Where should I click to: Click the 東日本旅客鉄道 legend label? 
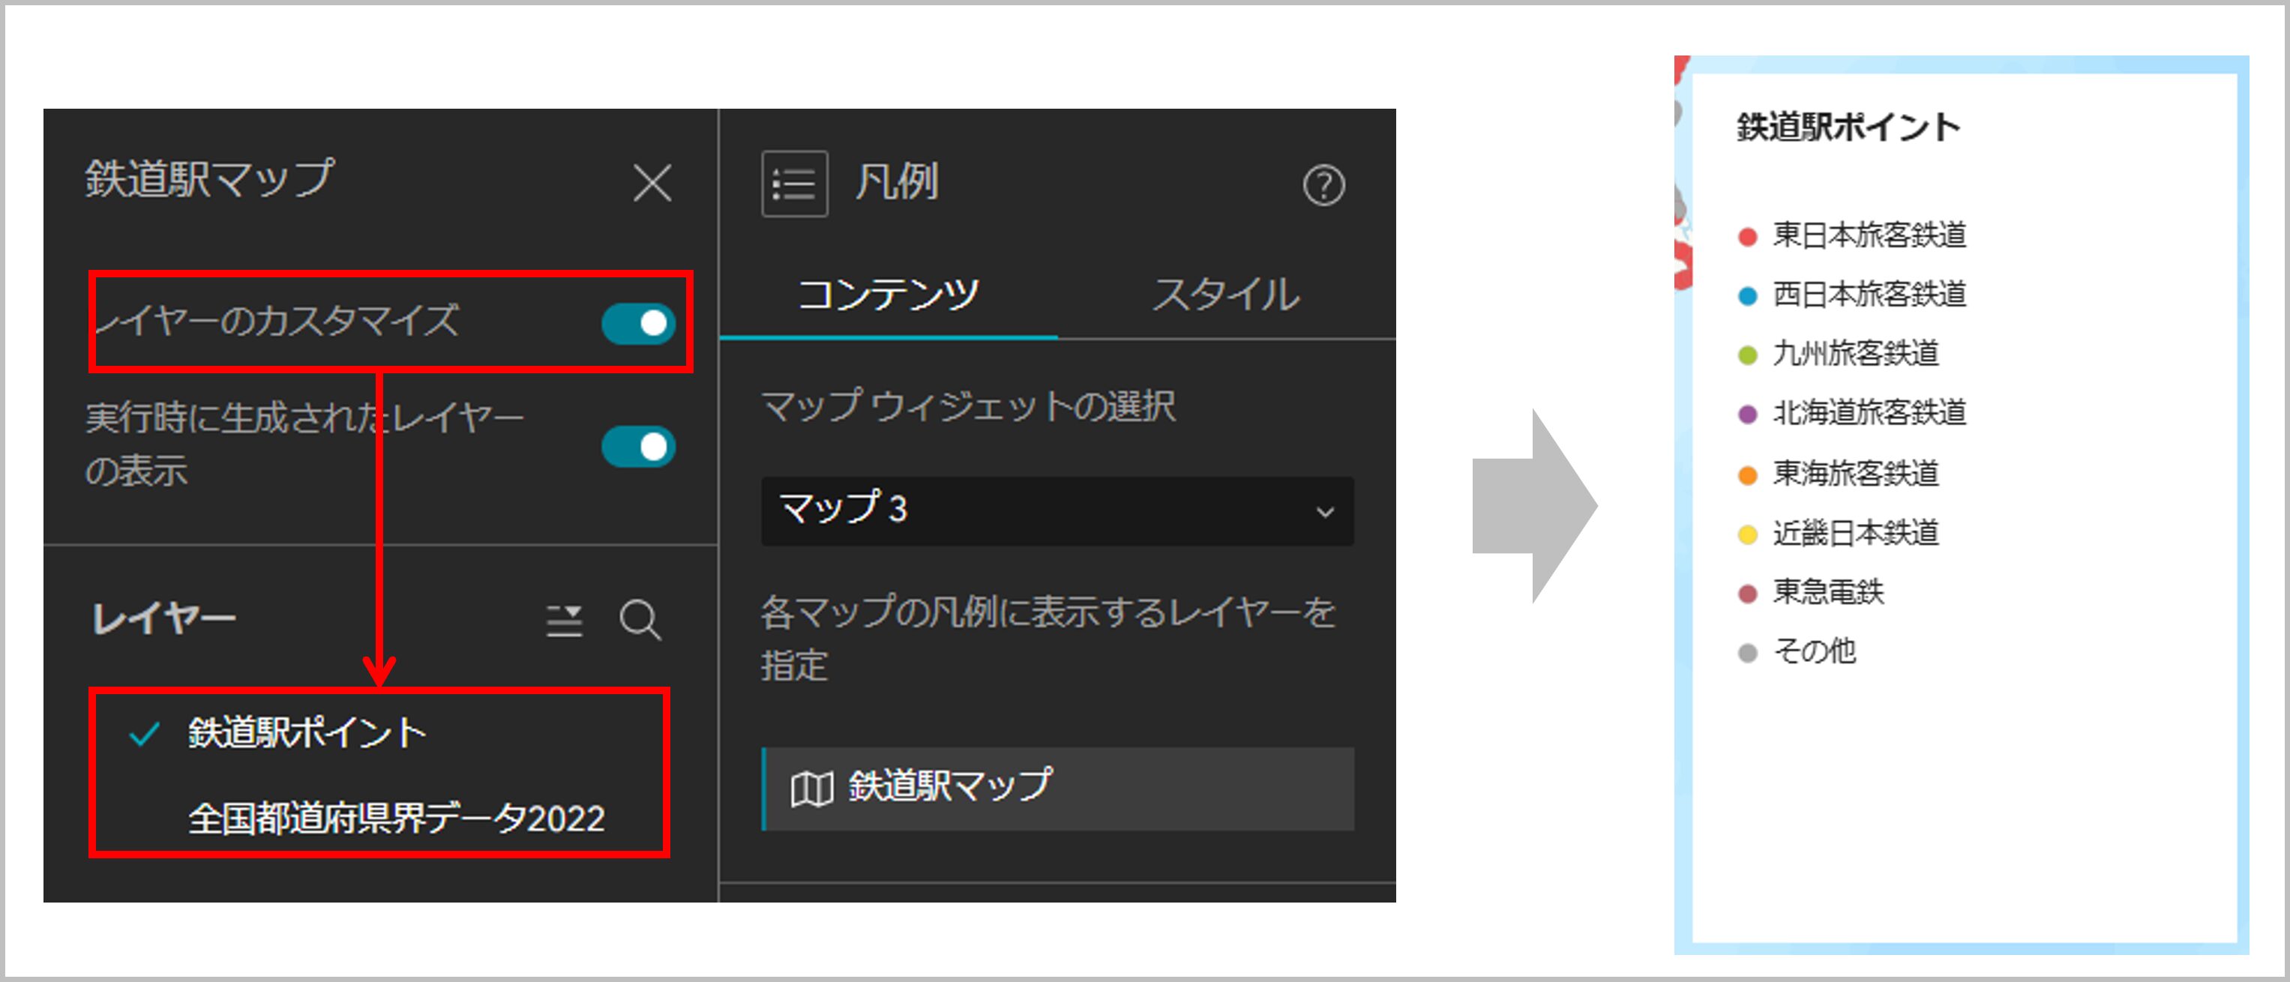click(x=1869, y=235)
